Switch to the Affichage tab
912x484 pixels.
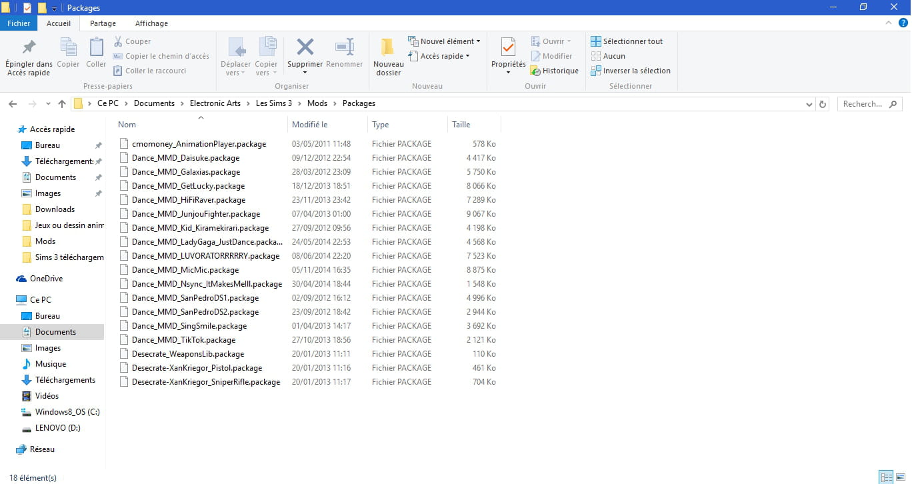click(151, 23)
